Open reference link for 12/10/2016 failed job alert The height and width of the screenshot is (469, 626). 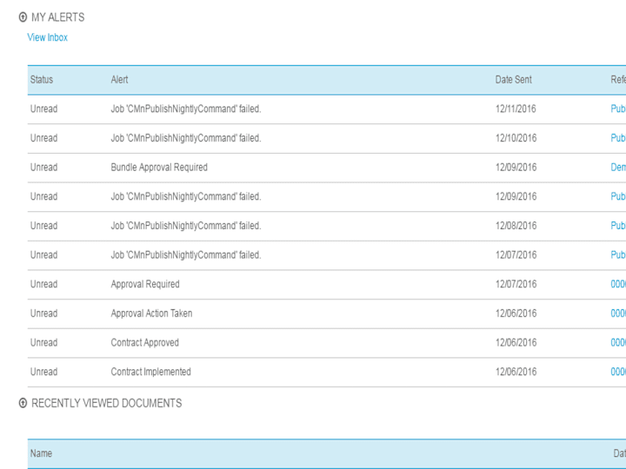point(618,138)
